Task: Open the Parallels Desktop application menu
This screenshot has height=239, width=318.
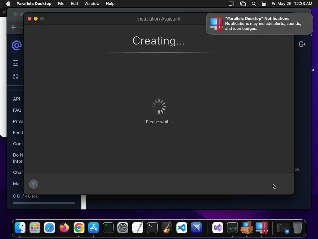Action: tap(34, 4)
